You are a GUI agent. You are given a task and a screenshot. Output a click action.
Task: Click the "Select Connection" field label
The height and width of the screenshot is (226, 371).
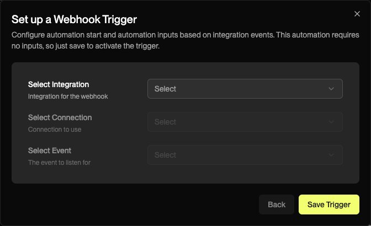point(60,117)
